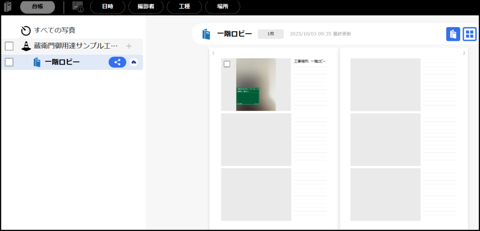Open the 日時 filter

[x=107, y=7]
